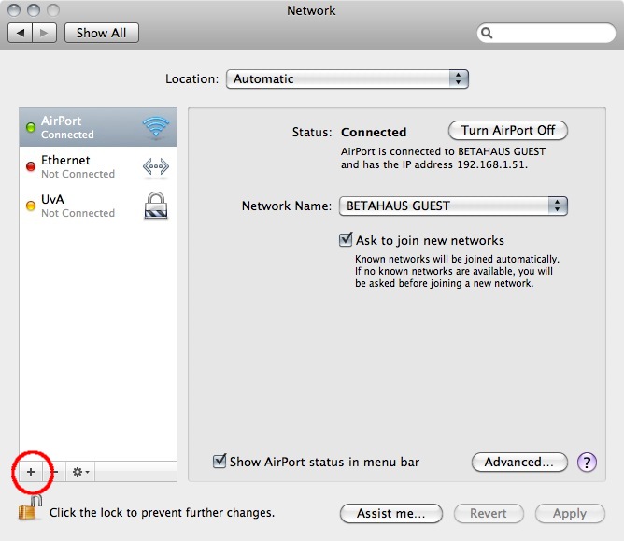Select the UvA service entry
Screen dimensions: 624x541
pos(78,206)
